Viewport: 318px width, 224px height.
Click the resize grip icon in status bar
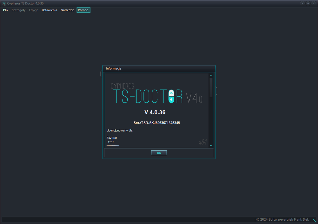click(x=315, y=220)
